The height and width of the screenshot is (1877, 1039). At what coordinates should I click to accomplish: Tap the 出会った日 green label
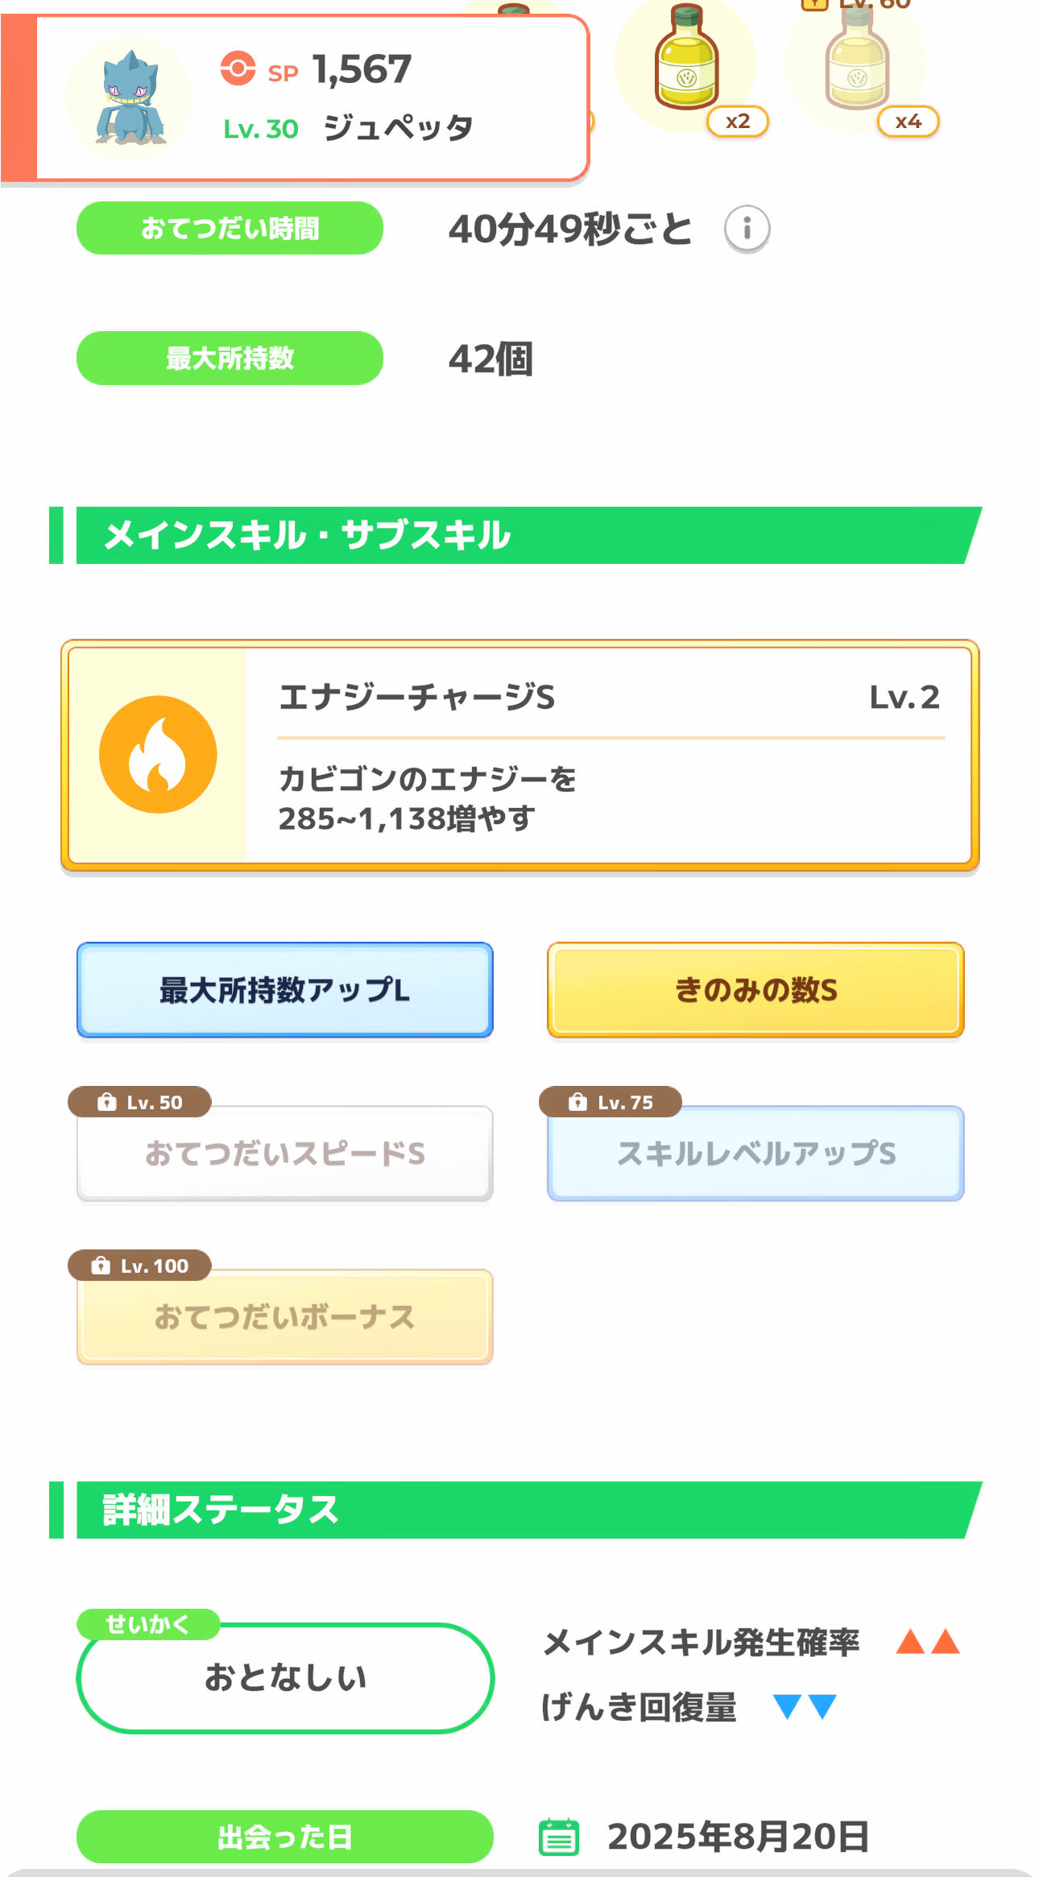[284, 1837]
